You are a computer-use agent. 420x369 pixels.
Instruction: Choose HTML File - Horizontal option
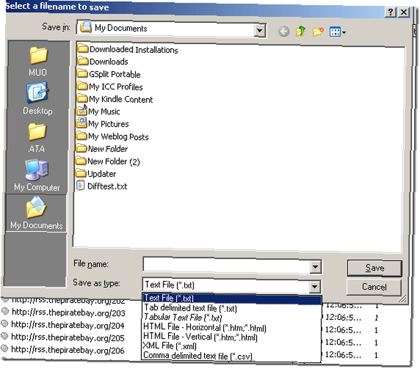click(x=232, y=327)
